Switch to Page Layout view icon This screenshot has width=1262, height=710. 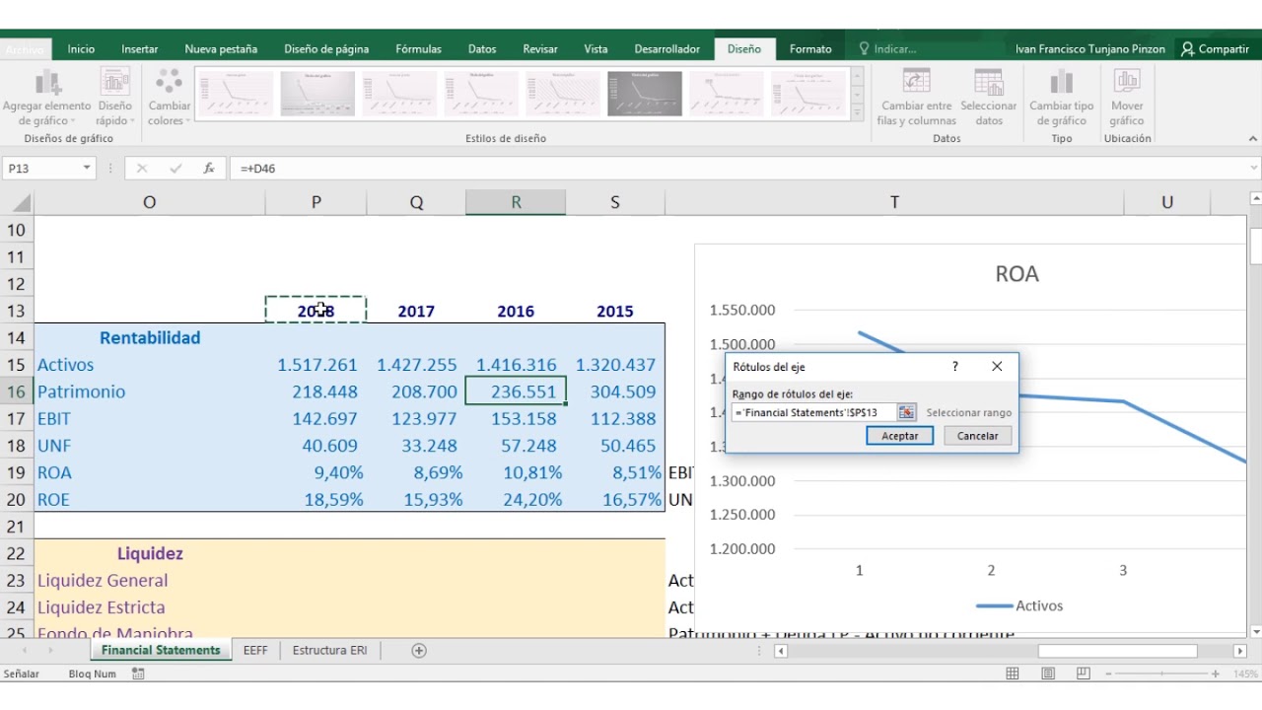pyautogui.click(x=1048, y=674)
